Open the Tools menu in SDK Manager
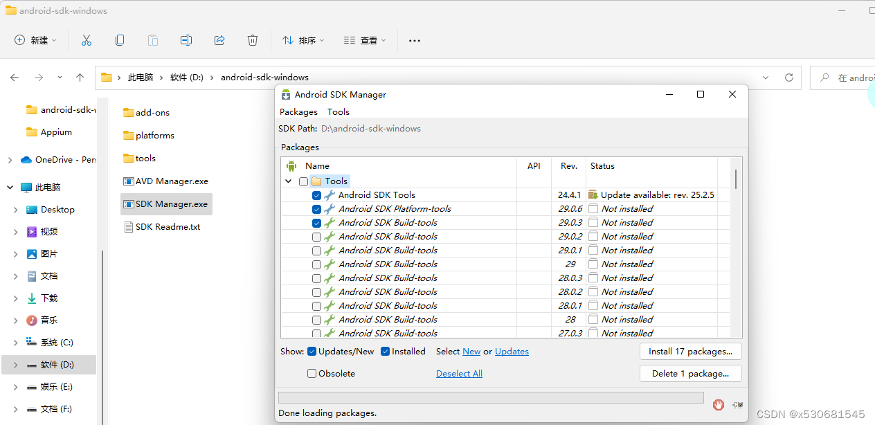The height and width of the screenshot is (425, 875). click(x=339, y=111)
